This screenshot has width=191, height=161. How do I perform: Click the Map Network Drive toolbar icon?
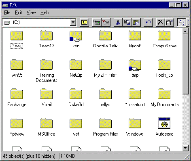97,22
